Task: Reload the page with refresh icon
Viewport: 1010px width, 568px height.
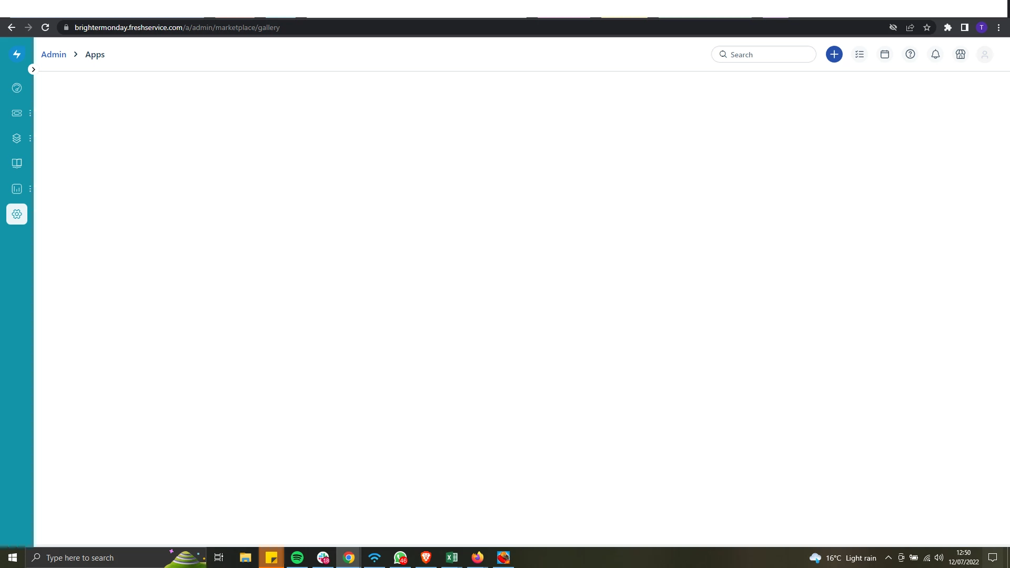Action: (45, 27)
